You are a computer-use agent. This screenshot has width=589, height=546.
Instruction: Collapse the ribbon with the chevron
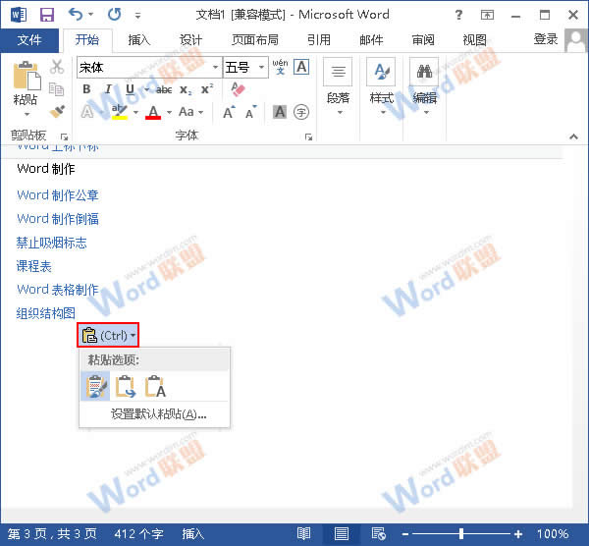(x=573, y=136)
